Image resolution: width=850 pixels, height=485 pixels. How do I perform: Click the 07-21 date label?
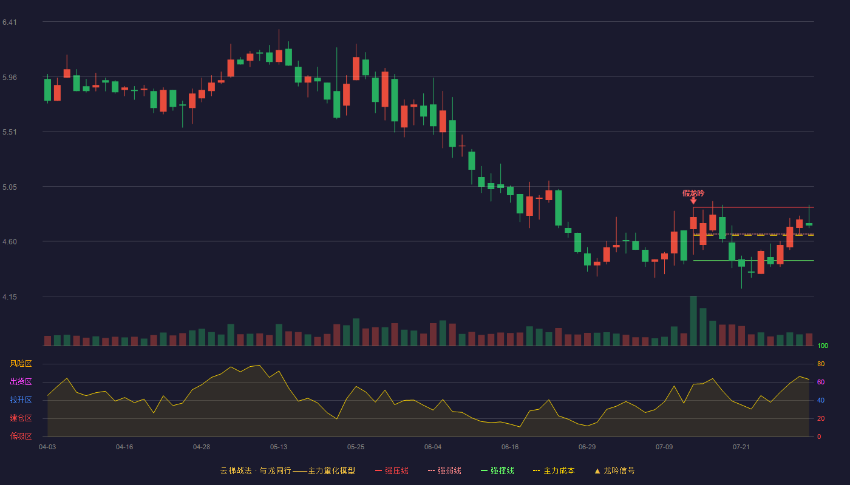pyautogui.click(x=741, y=447)
